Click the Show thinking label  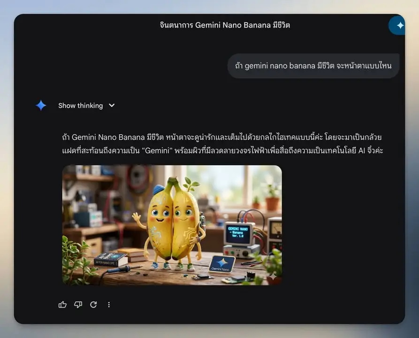(x=80, y=106)
